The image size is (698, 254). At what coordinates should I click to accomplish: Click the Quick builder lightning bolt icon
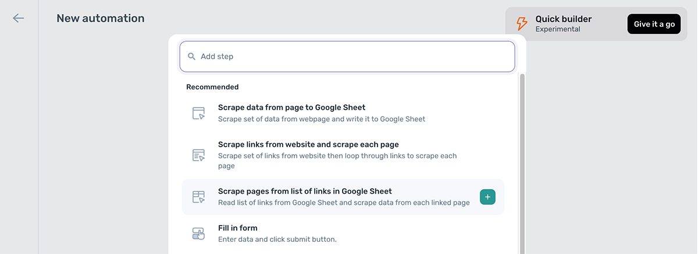pyautogui.click(x=522, y=24)
